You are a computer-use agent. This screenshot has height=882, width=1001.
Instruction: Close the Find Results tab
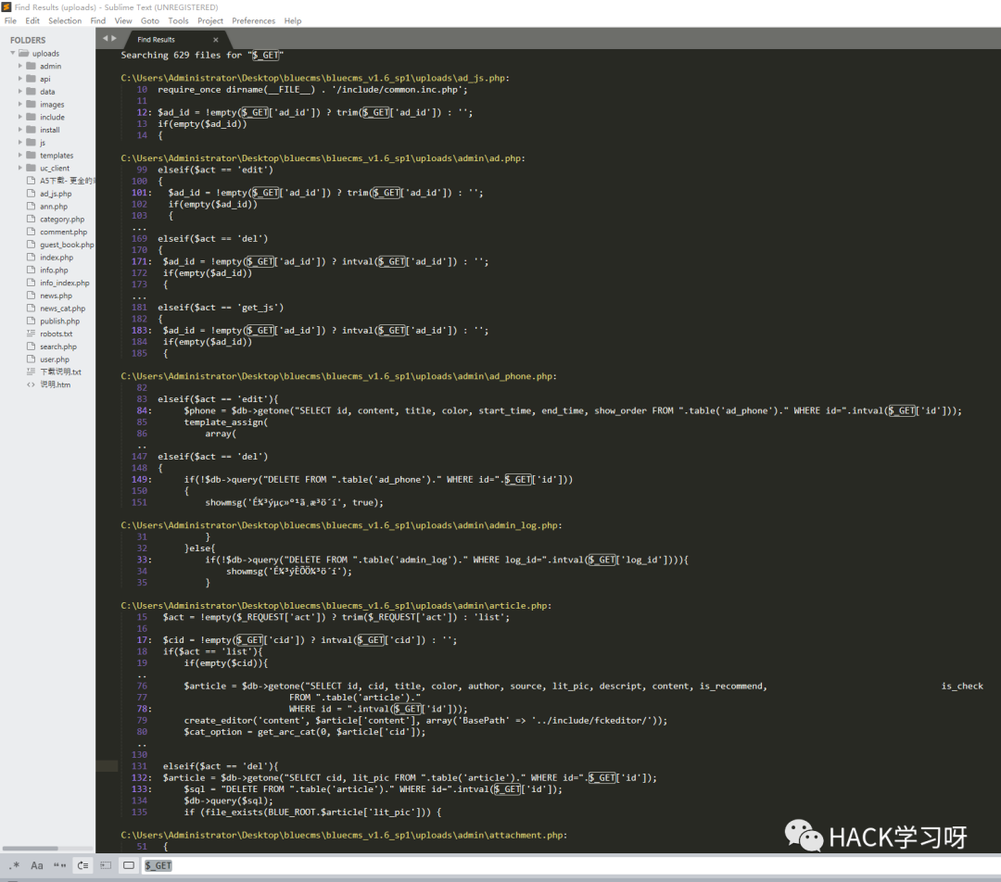click(216, 40)
